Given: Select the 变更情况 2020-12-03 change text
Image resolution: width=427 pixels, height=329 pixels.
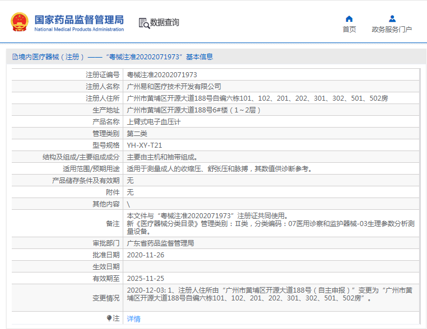Looking at the screenshot, I should tap(270, 294).
